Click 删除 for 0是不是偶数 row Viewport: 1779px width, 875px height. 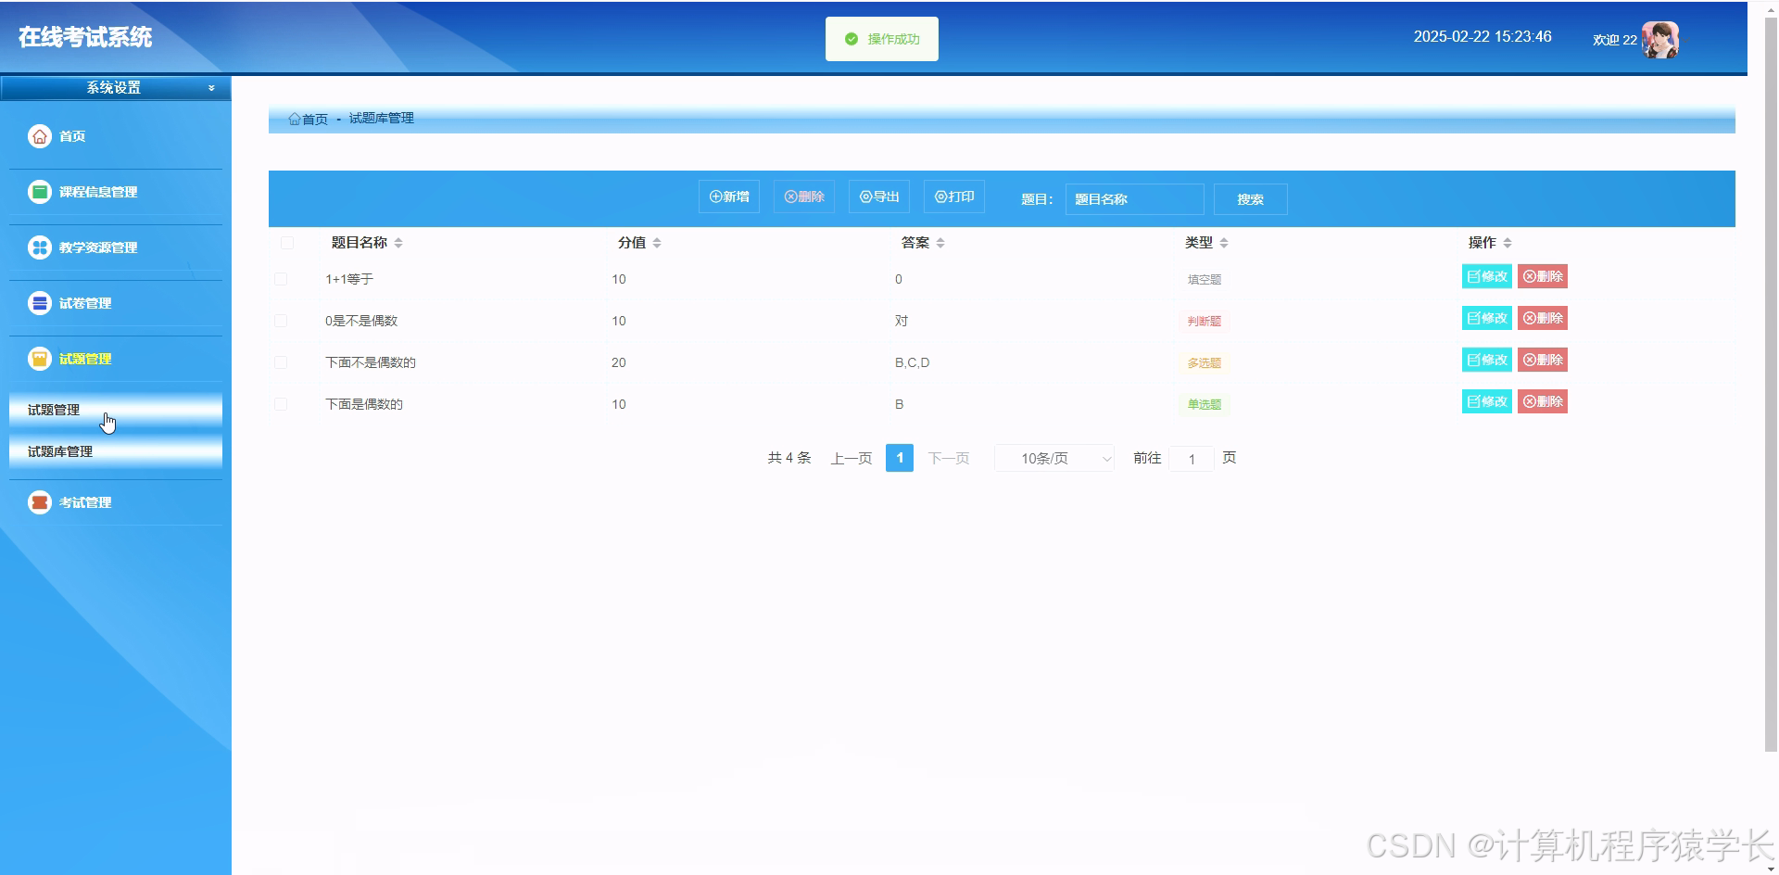1543,318
